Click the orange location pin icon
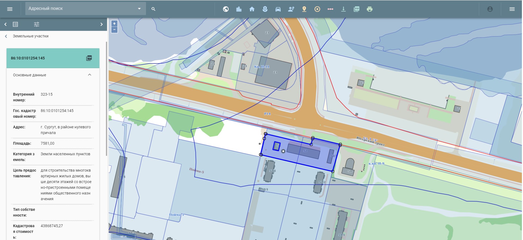The width and height of the screenshot is (523, 240). pyautogui.click(x=304, y=9)
